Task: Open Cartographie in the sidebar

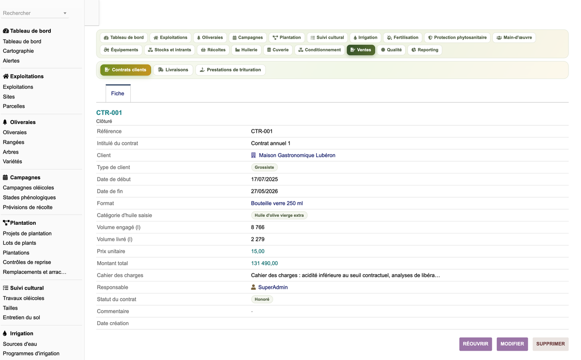Action: tap(18, 51)
